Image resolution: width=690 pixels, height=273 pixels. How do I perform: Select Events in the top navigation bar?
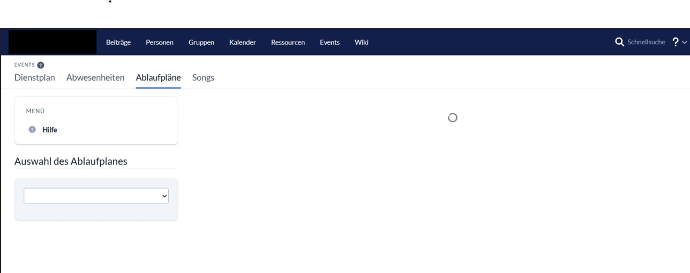[329, 42]
